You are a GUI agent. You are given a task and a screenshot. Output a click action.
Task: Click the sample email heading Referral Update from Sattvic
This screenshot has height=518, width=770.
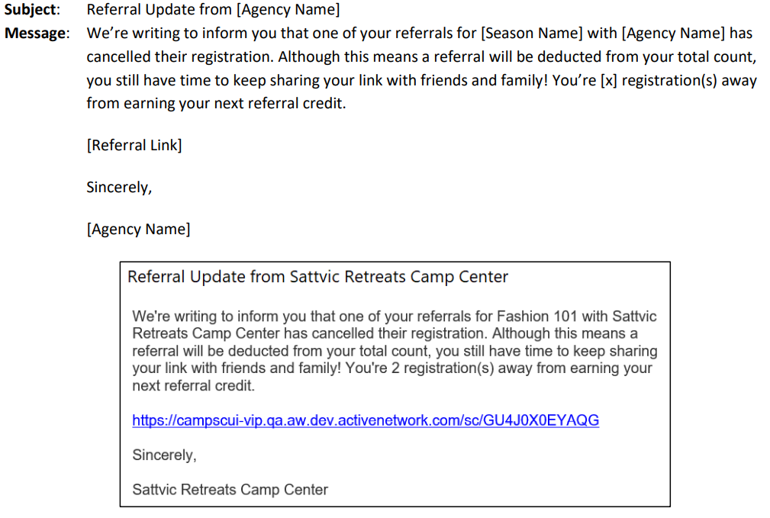coord(317,277)
